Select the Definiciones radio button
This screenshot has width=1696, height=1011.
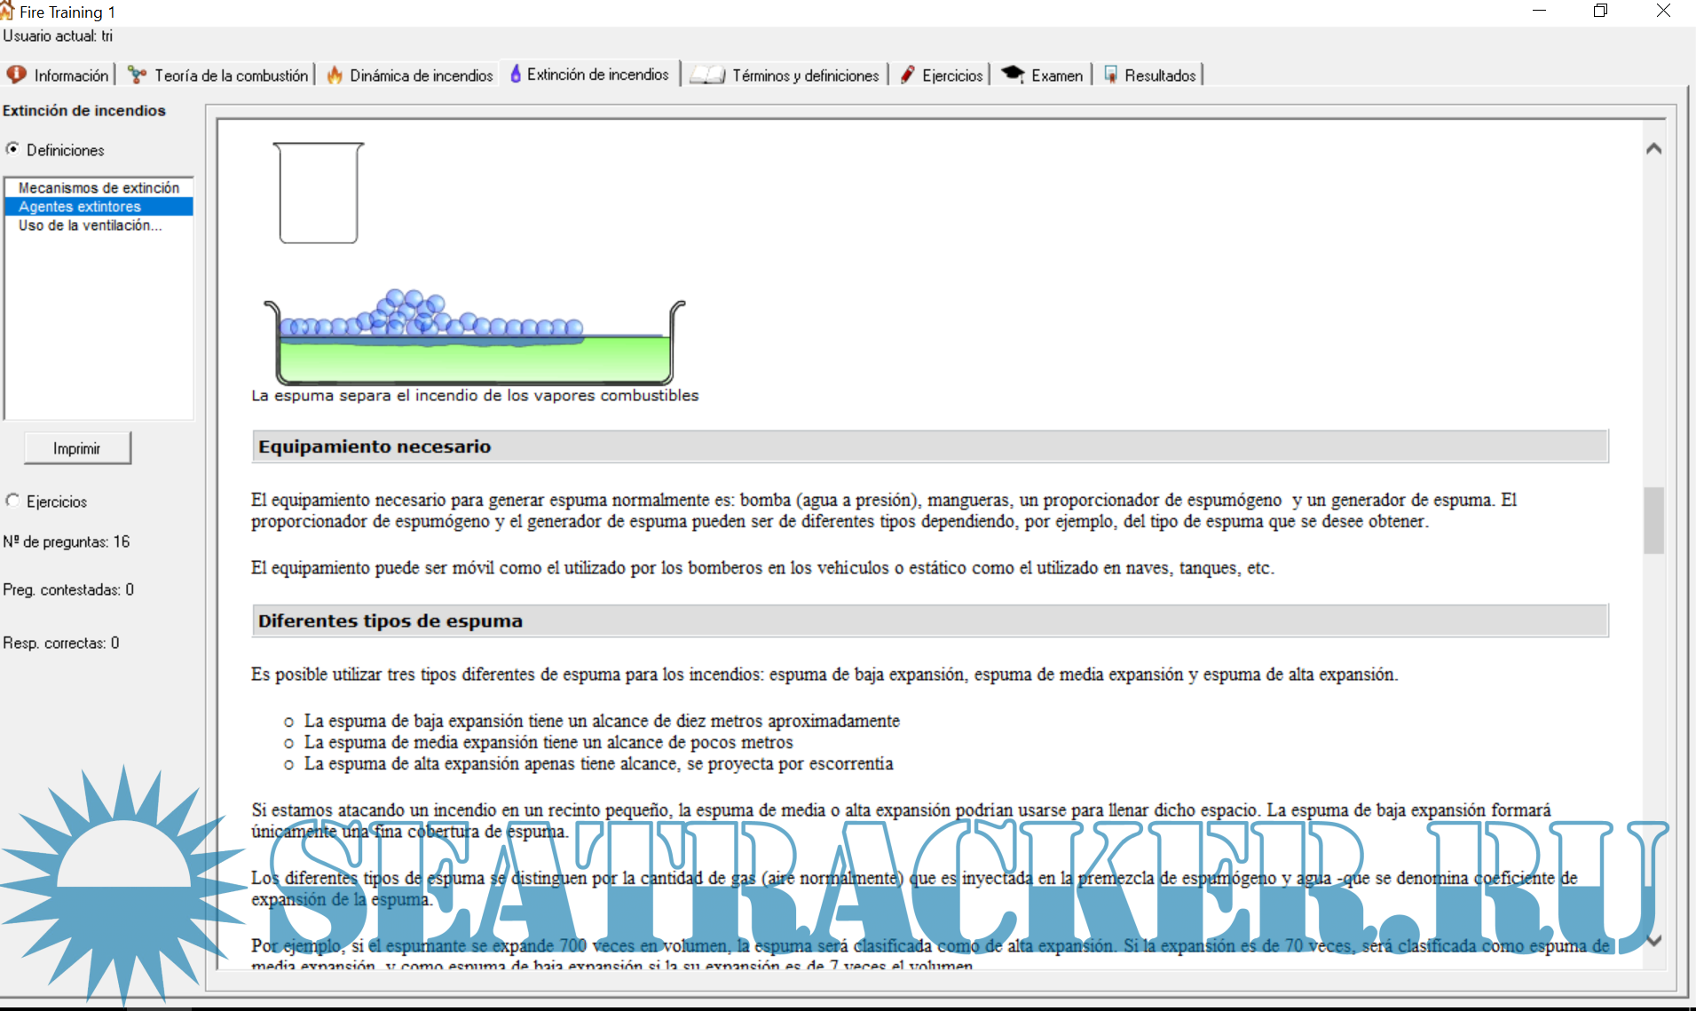pos(12,149)
